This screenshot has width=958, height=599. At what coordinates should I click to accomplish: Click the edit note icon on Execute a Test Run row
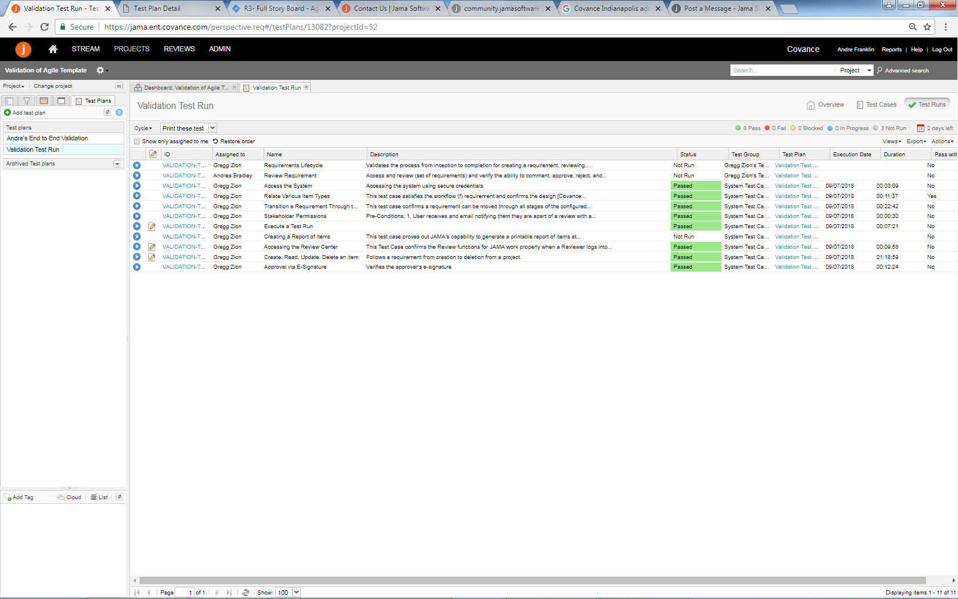point(152,226)
